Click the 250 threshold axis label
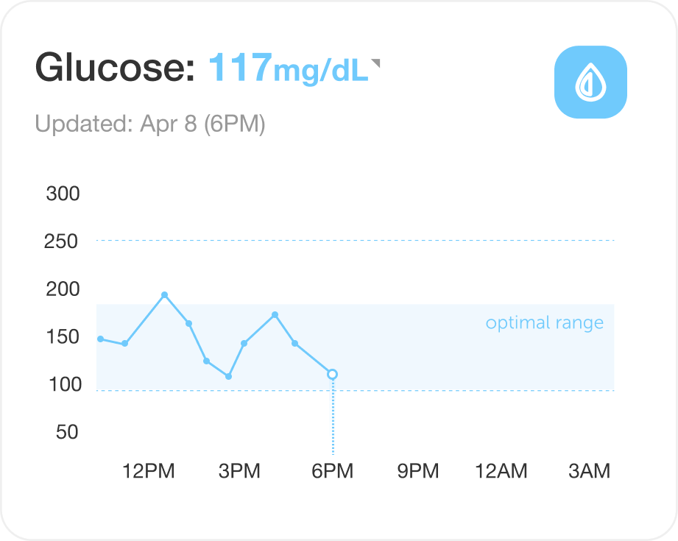The height and width of the screenshot is (541, 678). [x=63, y=241]
